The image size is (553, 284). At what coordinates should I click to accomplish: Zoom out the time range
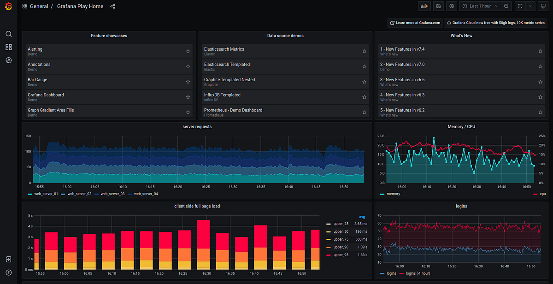(506, 6)
